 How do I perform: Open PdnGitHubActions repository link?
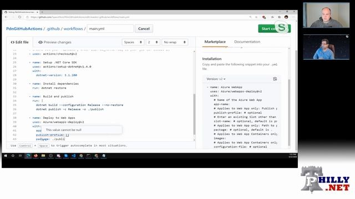[24, 29]
